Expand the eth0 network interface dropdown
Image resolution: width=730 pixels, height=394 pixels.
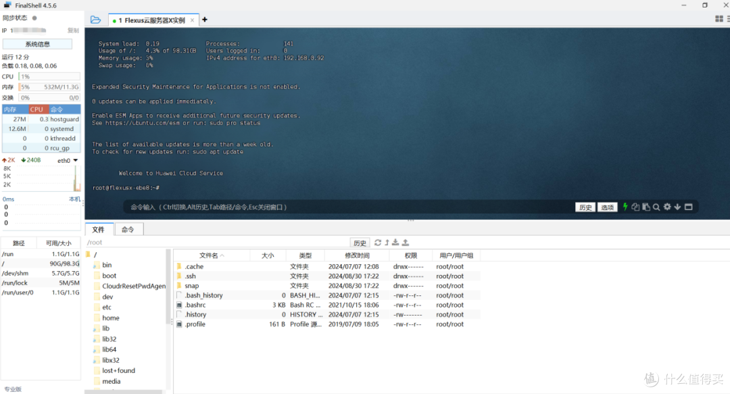click(x=74, y=159)
